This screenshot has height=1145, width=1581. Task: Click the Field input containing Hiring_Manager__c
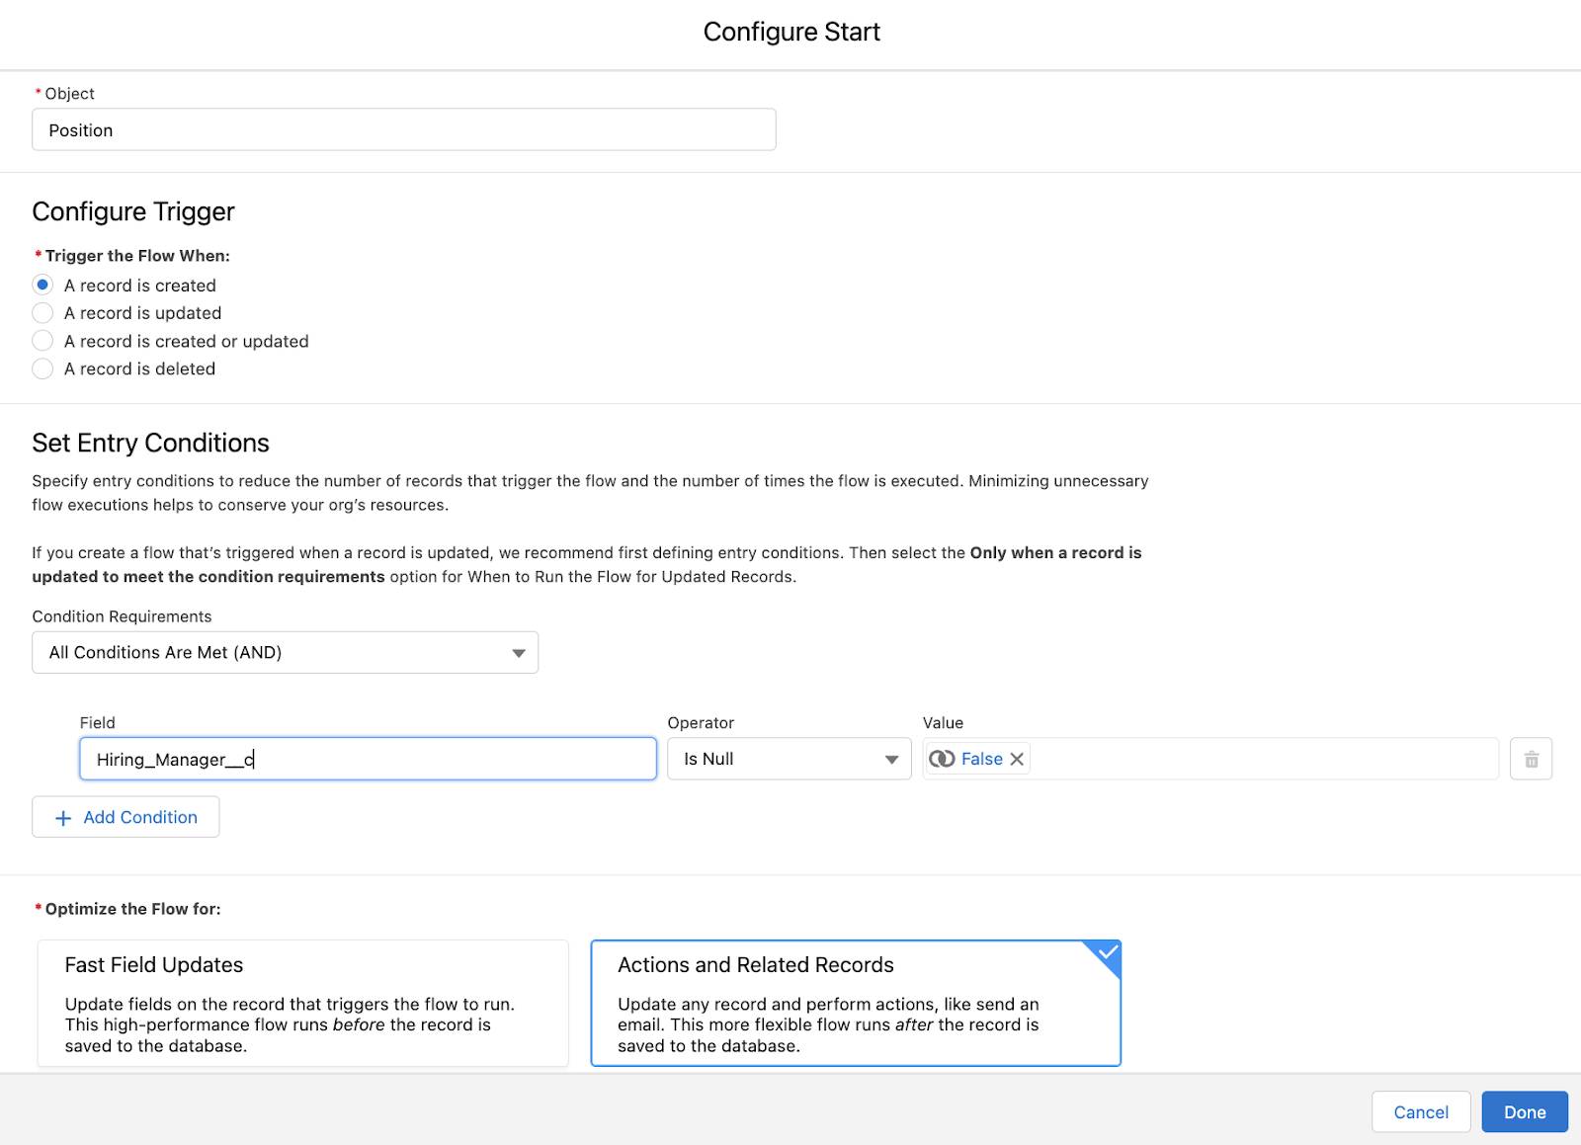[x=368, y=759]
